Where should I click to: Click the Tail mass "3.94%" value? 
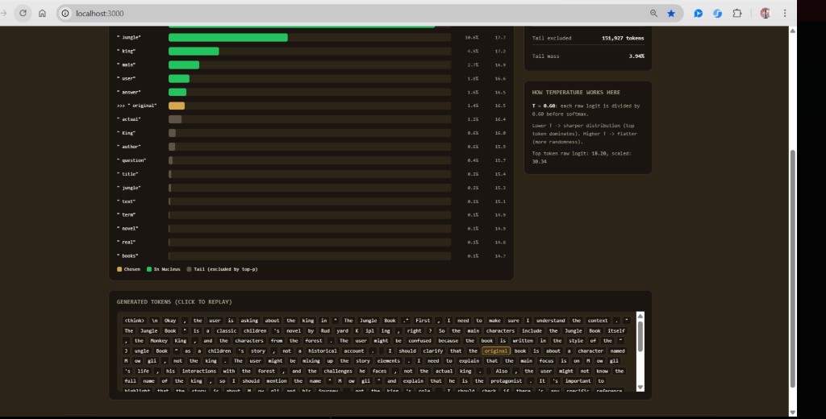pos(636,56)
